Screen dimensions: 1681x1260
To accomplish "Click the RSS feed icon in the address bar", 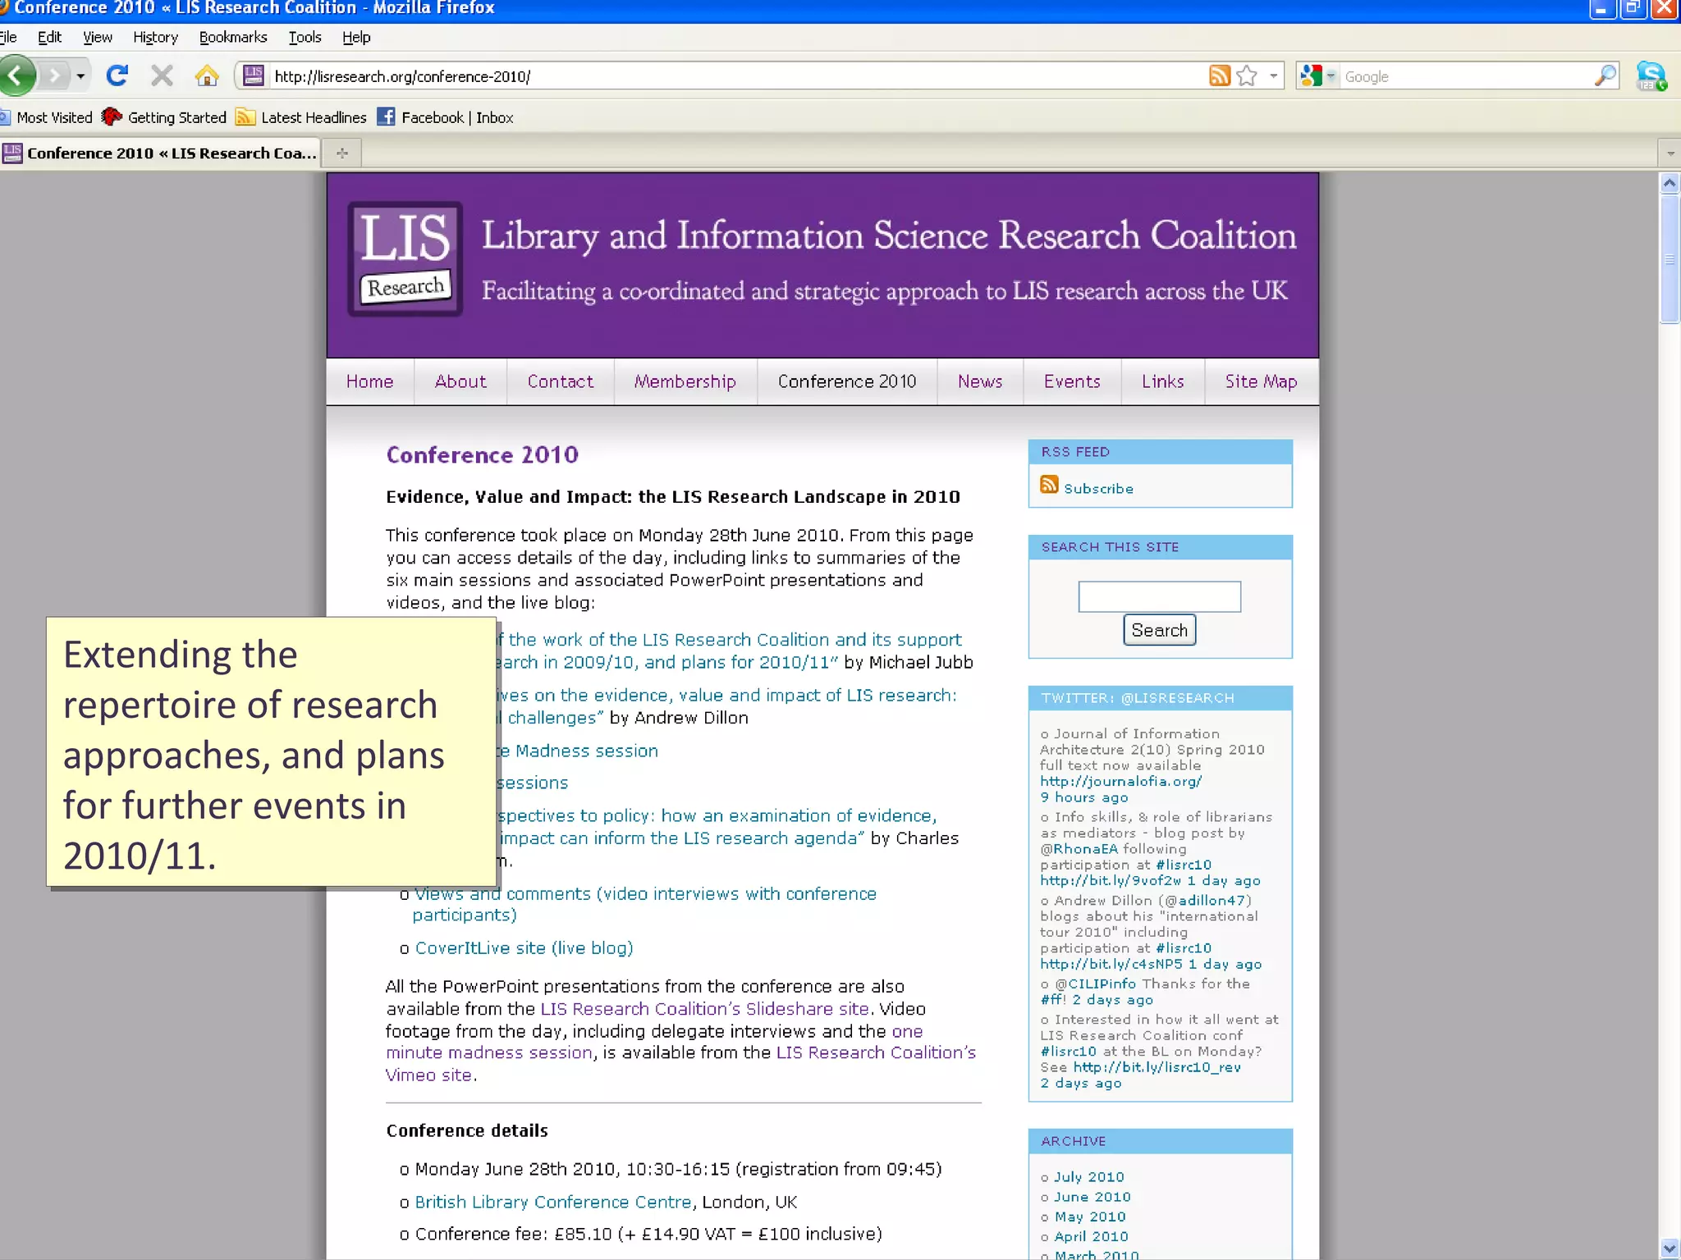I will click(1220, 76).
